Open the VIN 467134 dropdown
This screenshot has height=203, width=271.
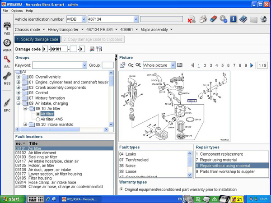[x=136, y=19]
